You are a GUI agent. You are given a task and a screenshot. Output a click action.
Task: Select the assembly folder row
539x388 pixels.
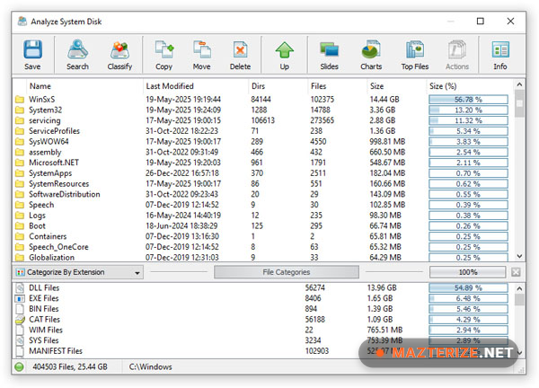[x=262, y=153]
